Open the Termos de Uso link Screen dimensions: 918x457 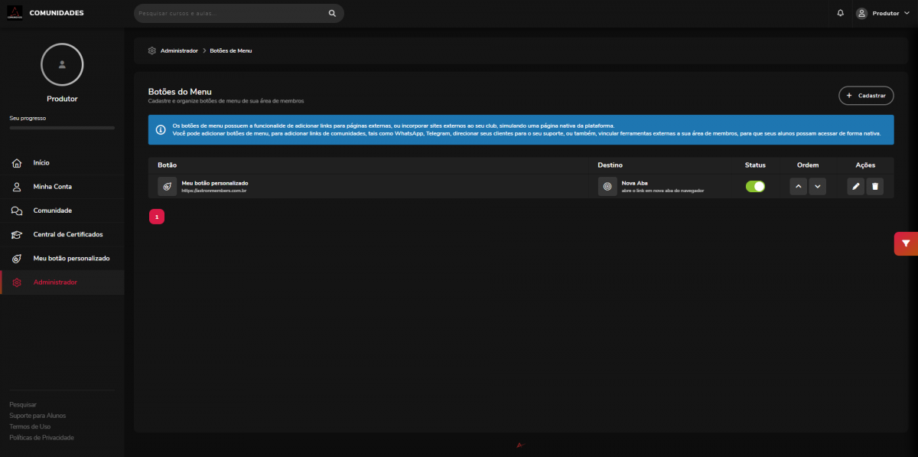[30, 426]
